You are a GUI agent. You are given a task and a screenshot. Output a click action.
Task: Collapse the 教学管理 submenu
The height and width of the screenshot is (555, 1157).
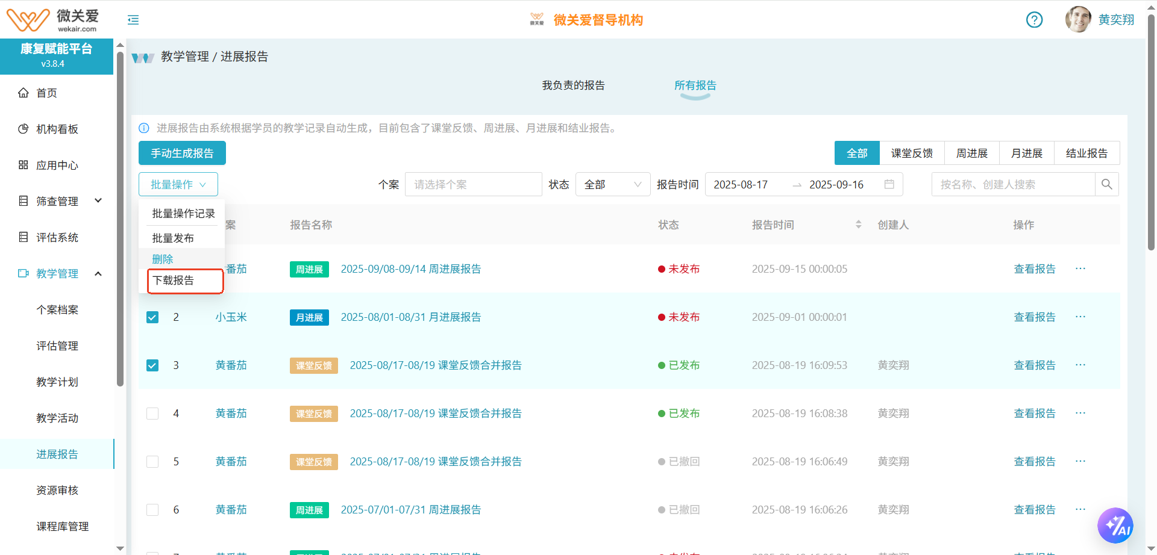point(98,273)
